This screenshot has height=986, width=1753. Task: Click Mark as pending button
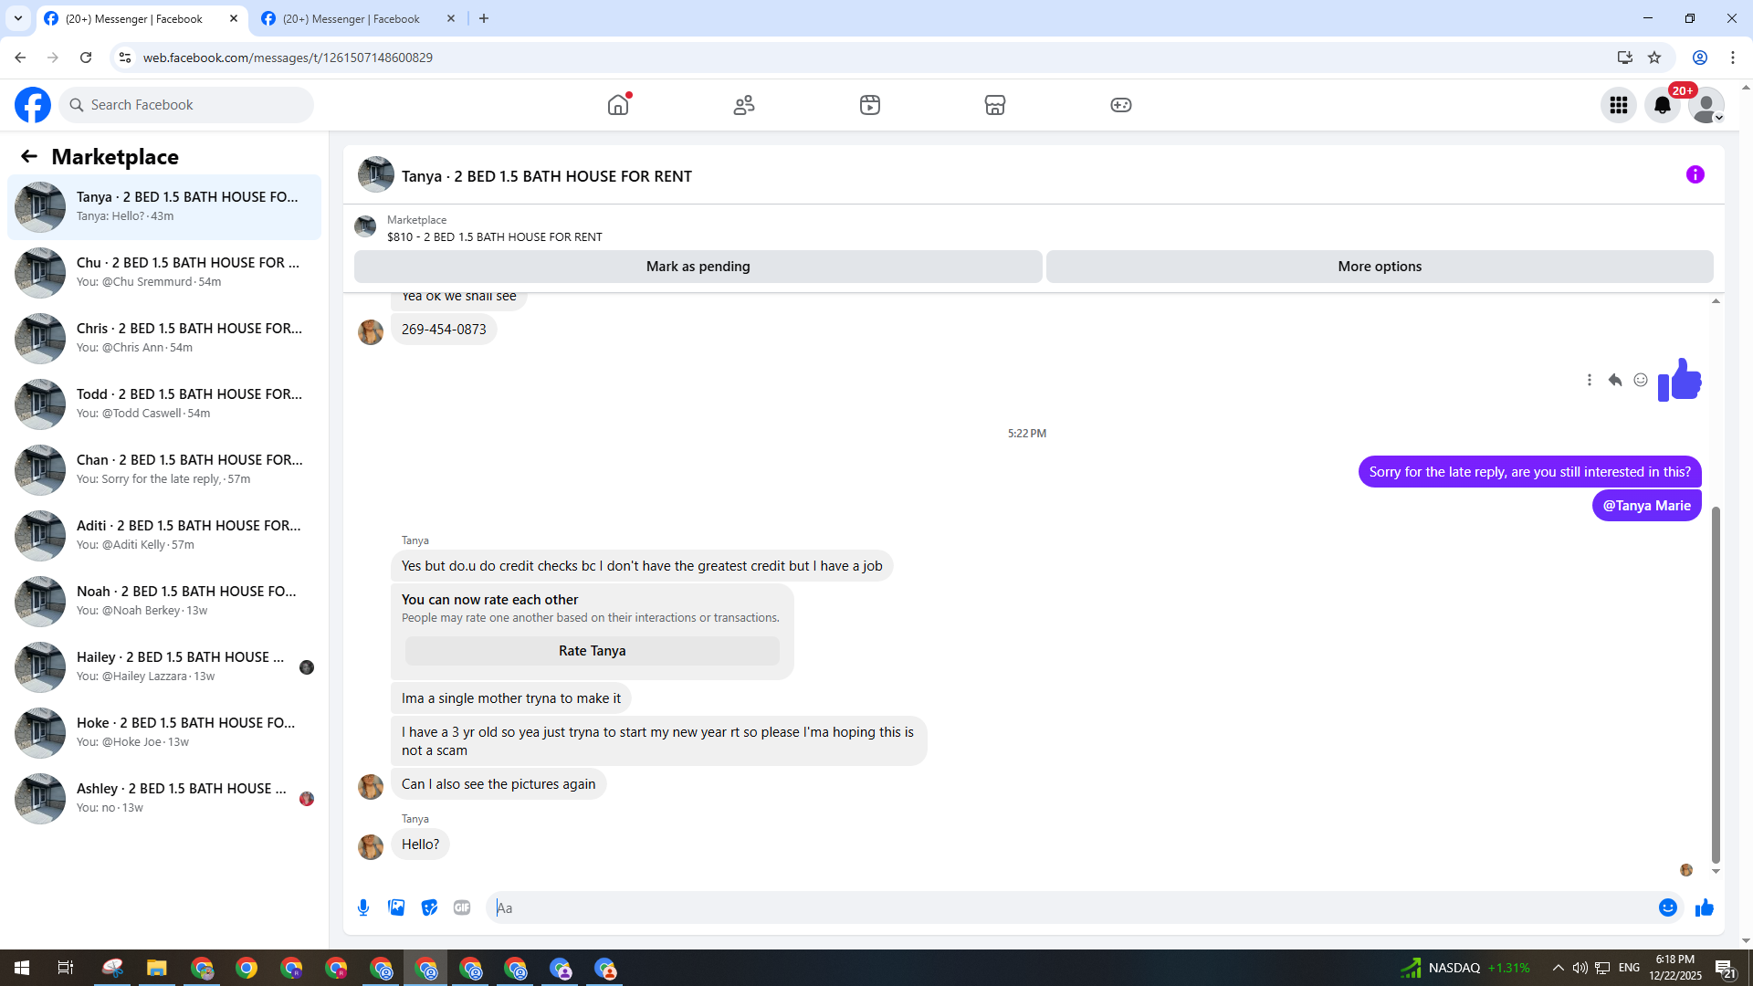point(698,267)
